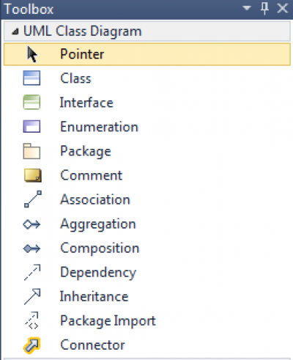Toggle the Toolbox auto-hide pin
Screen dimensions: 293x360
pyautogui.click(x=264, y=9)
